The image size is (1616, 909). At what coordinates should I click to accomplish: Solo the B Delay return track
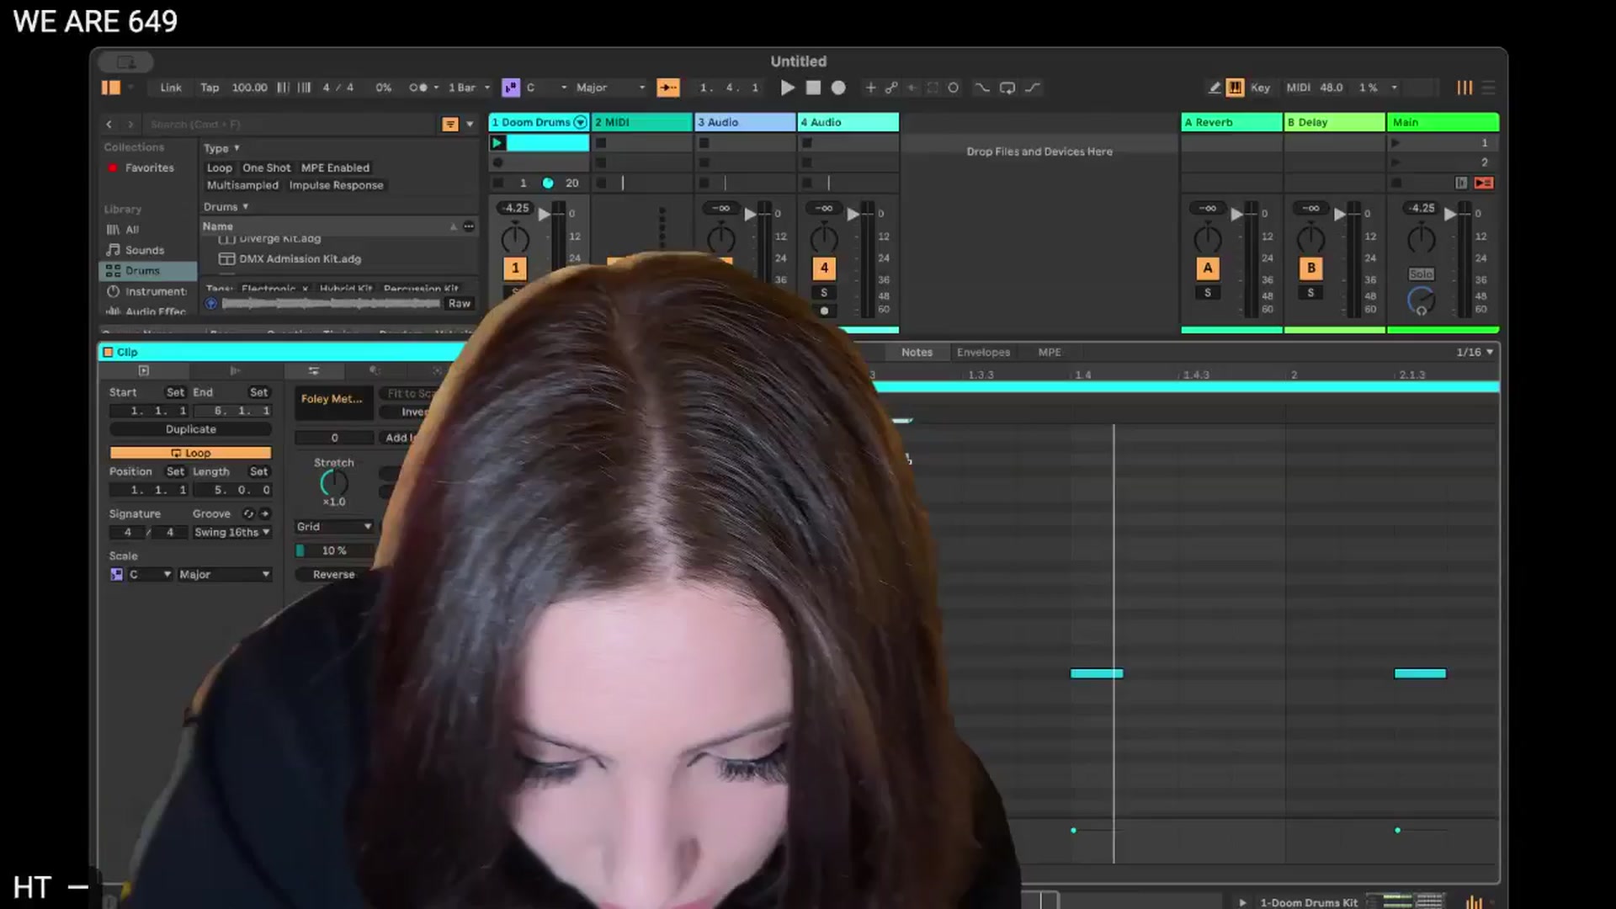coord(1310,293)
